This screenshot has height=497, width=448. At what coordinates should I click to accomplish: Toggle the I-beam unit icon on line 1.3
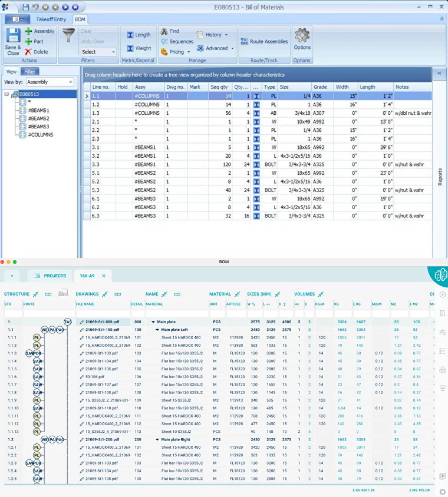point(256,113)
